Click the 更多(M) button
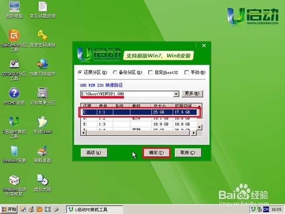The width and height of the screenshot is (285, 214). click(192, 94)
